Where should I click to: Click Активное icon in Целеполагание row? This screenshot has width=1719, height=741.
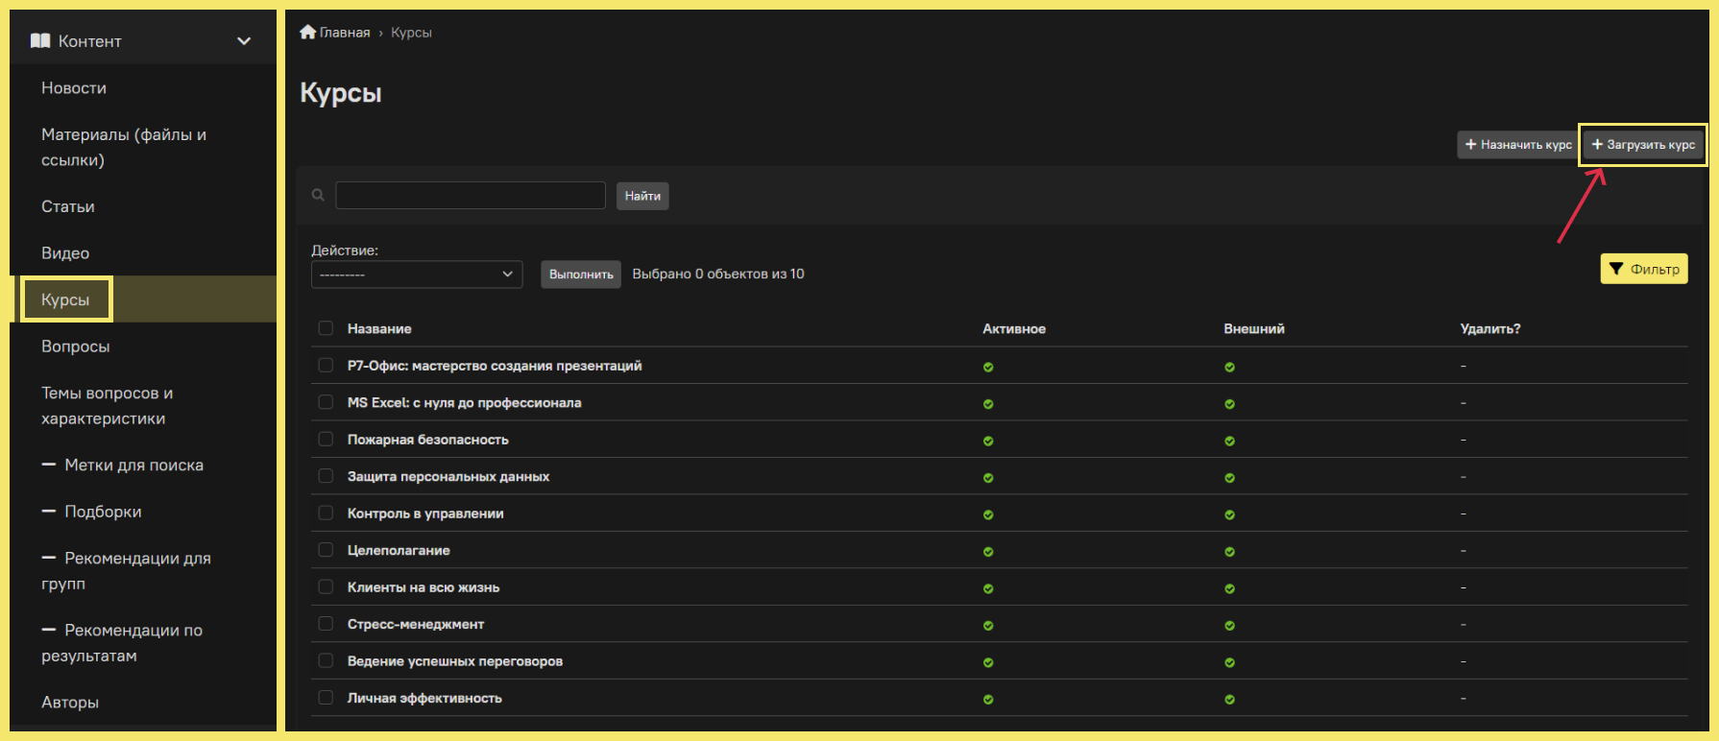coord(988,552)
